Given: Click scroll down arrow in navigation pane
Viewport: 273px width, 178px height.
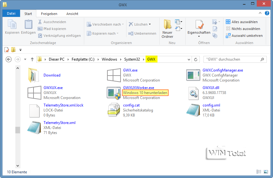Looking at the screenshot, I should [x=18, y=166].
